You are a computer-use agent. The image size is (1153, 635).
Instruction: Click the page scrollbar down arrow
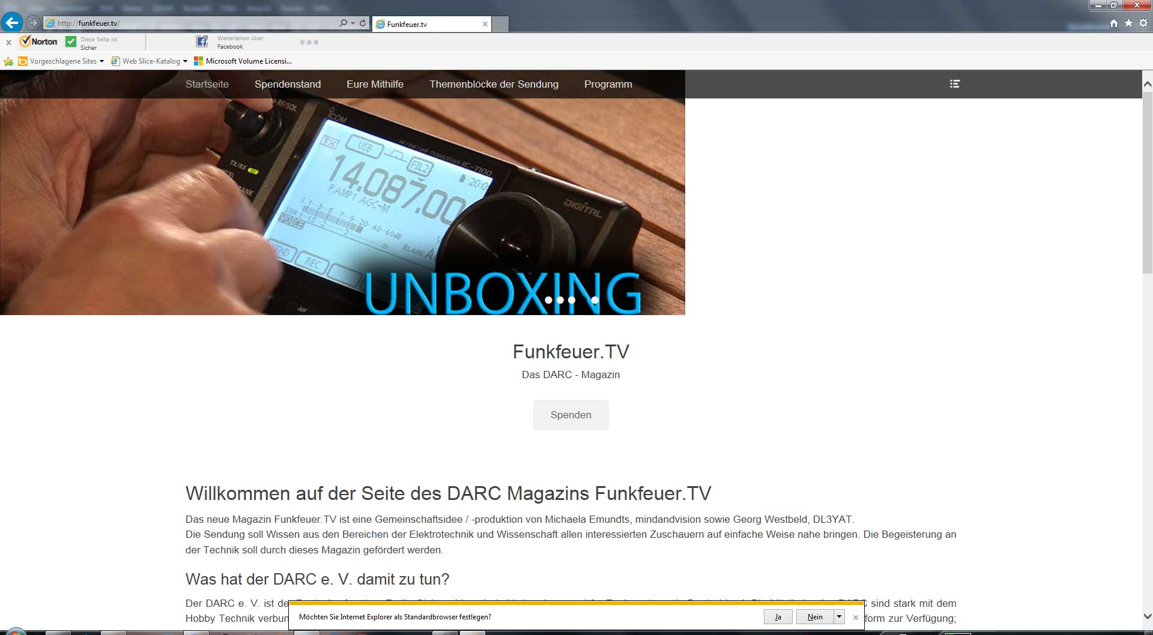tap(1147, 616)
